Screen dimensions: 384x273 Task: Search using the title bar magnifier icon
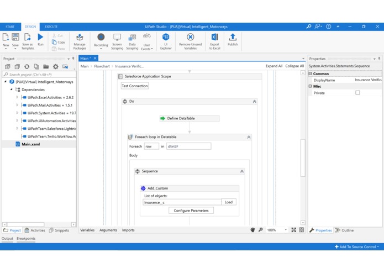[308, 27]
